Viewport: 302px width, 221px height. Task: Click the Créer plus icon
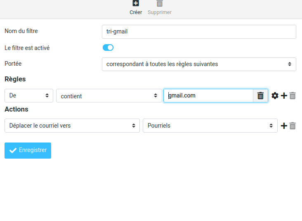coord(136,4)
